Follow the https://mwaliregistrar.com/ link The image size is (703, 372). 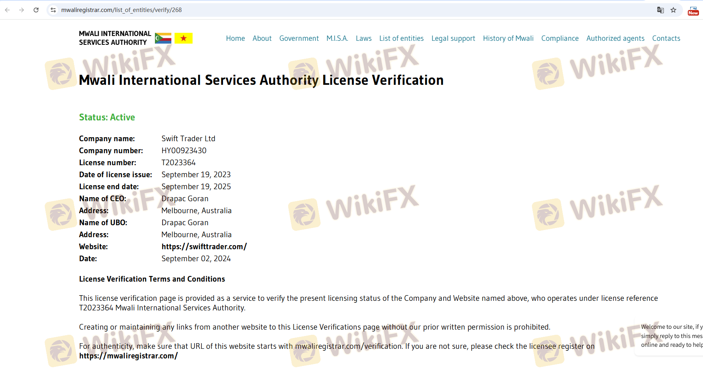129,356
